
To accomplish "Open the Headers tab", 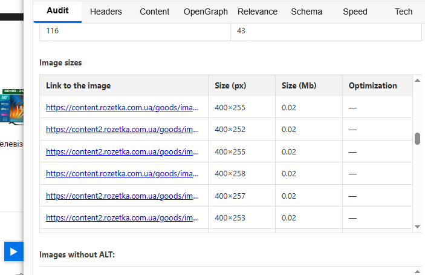I will [x=106, y=12].
